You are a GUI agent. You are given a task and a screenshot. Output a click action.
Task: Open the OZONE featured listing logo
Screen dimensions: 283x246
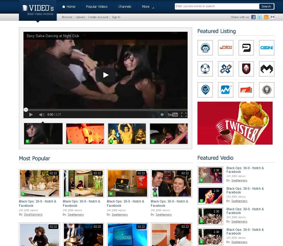click(266, 48)
